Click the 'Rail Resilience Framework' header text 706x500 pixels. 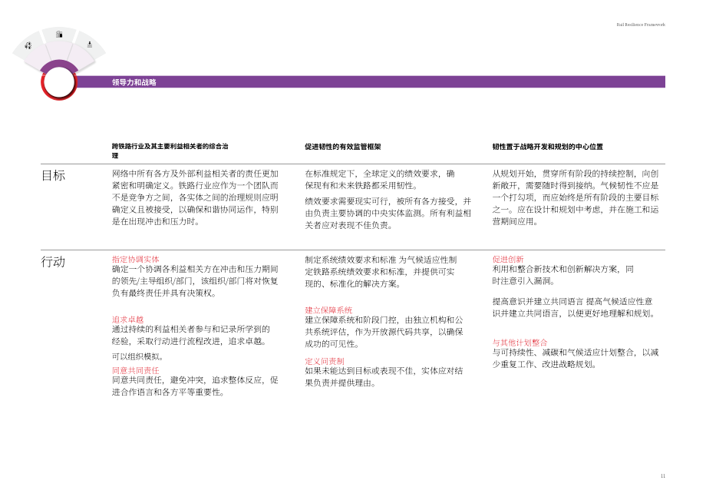(x=640, y=25)
